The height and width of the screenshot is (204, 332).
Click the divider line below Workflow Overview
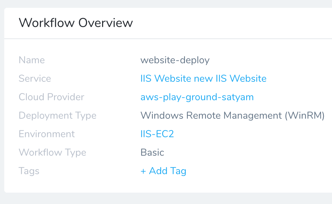[168, 39]
